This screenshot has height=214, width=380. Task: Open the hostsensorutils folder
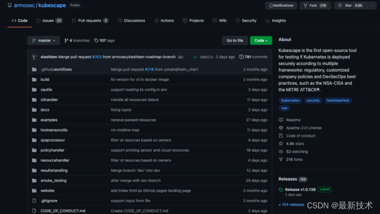coord(54,130)
